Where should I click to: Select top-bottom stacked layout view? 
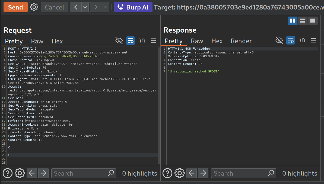pyautogui.click(x=303, y=21)
